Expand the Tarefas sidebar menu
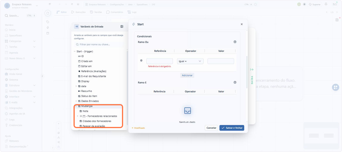 pyautogui.click(x=34, y=47)
